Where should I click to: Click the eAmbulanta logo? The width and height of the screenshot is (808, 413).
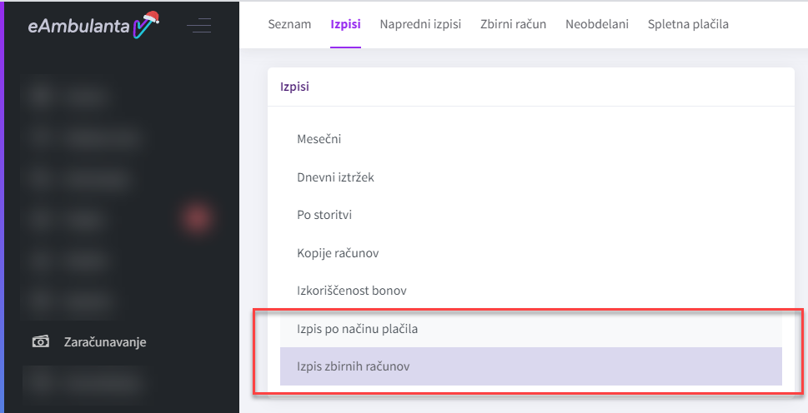point(93,25)
